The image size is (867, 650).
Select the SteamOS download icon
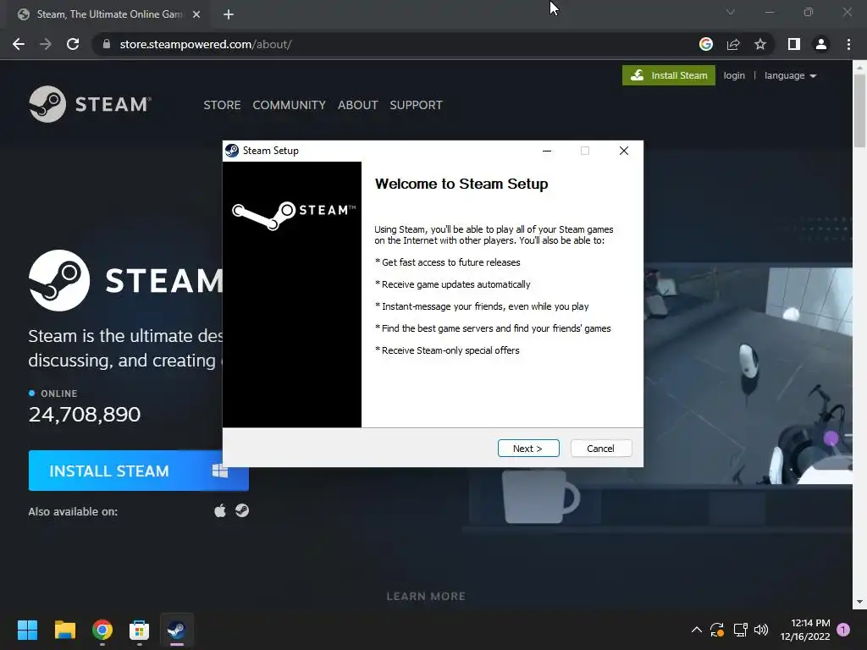pos(242,510)
